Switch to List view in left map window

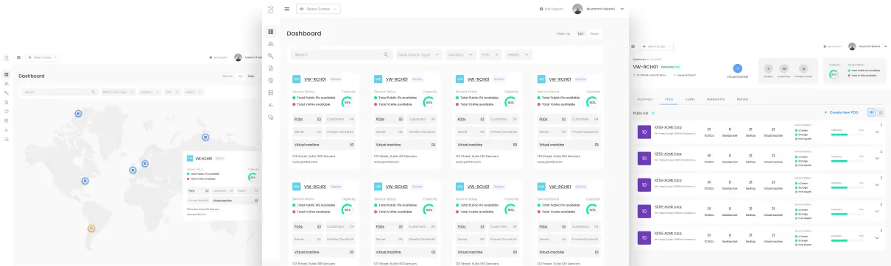(240, 76)
